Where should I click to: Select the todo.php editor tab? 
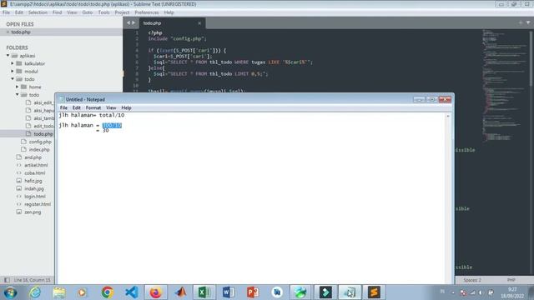[172, 23]
